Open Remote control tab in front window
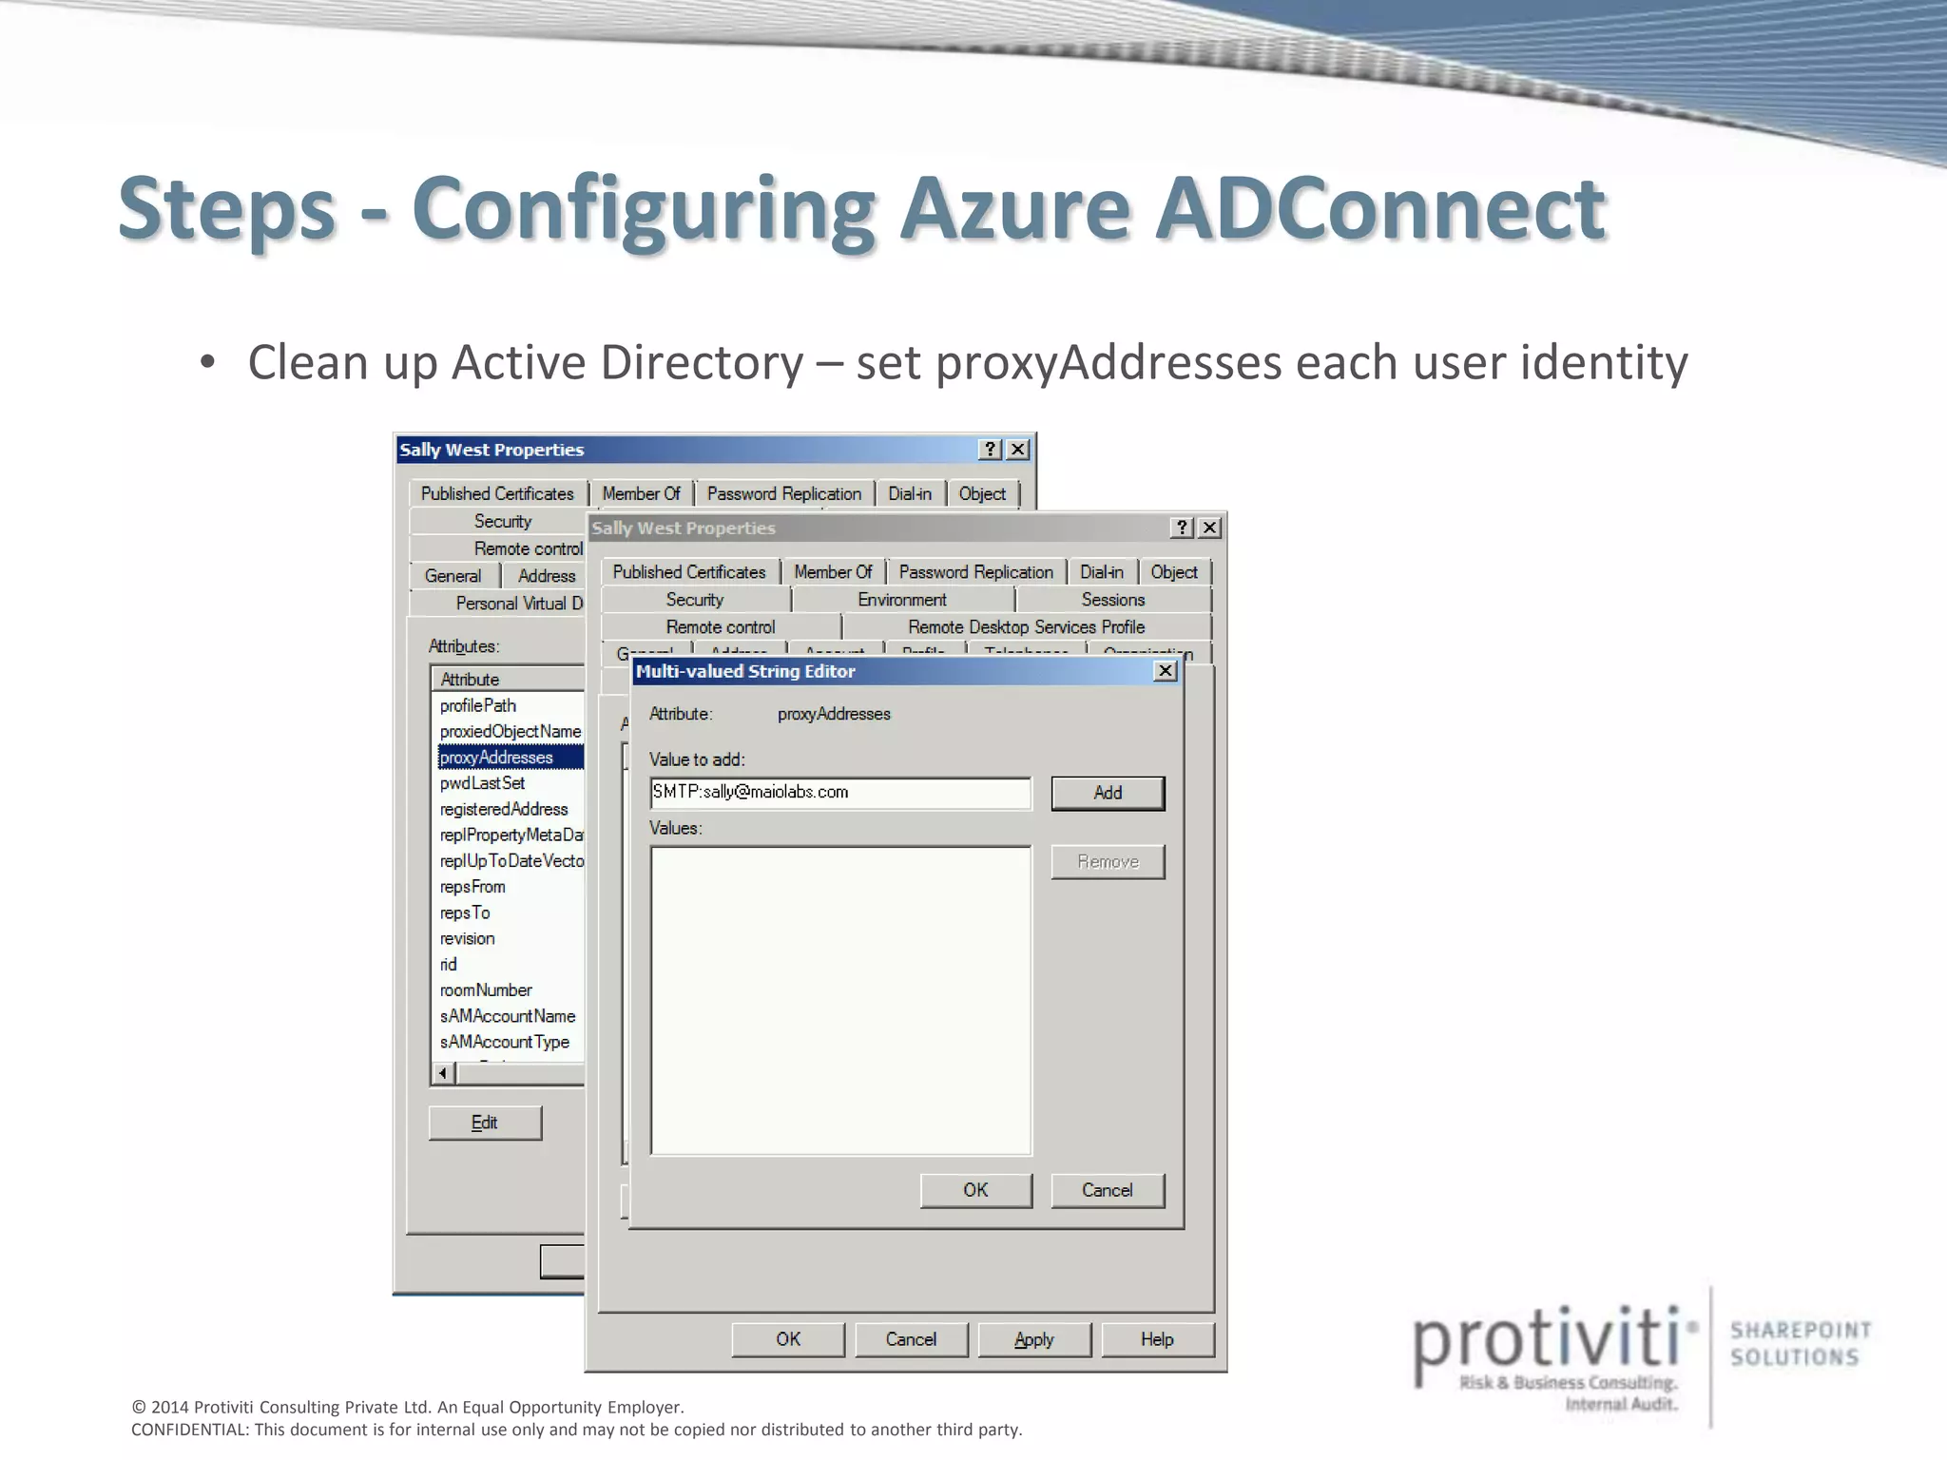This screenshot has height=1460, width=1947. point(721,627)
